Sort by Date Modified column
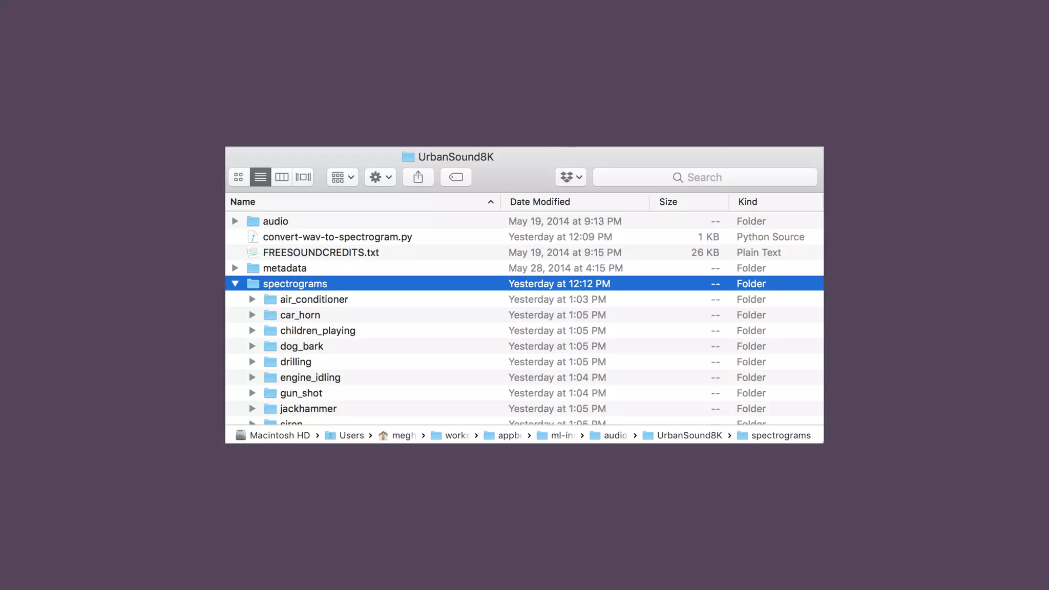The height and width of the screenshot is (590, 1049). 540,202
